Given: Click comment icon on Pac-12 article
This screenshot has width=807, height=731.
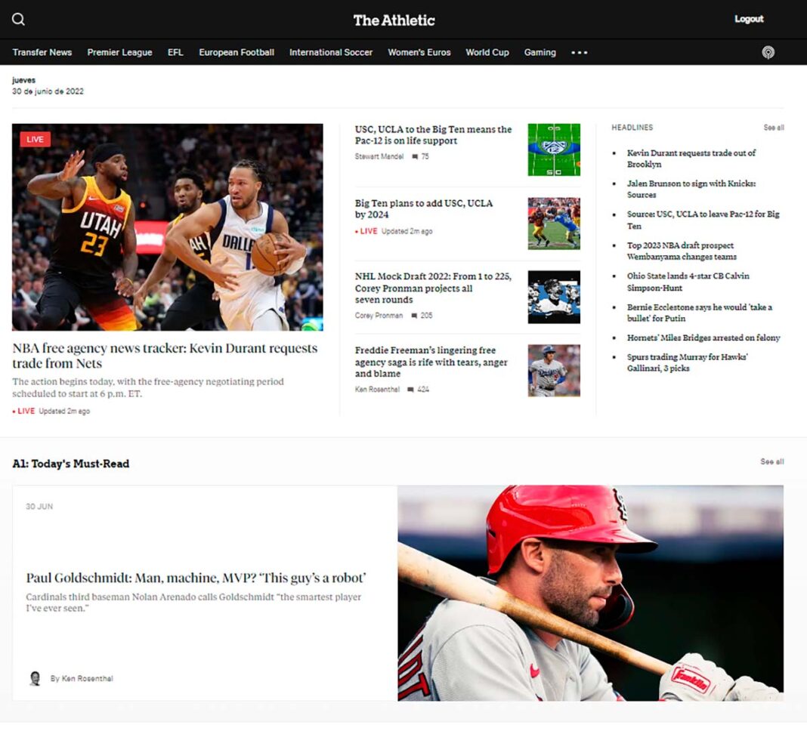Looking at the screenshot, I should tap(415, 157).
